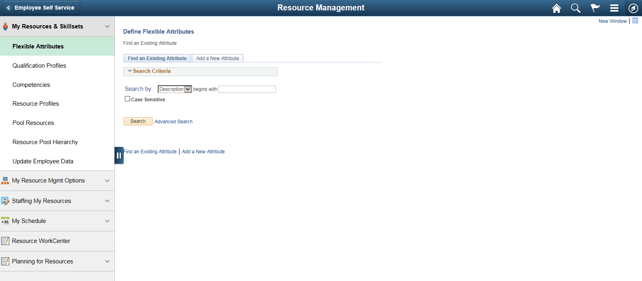
Task: Switch to the Add a New Attribute tab
Action: pos(218,58)
